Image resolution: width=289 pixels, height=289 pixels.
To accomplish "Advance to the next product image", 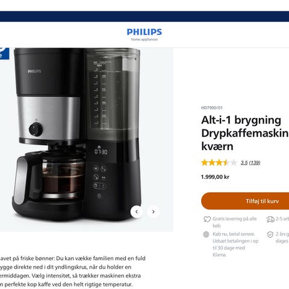I will [154, 211].
